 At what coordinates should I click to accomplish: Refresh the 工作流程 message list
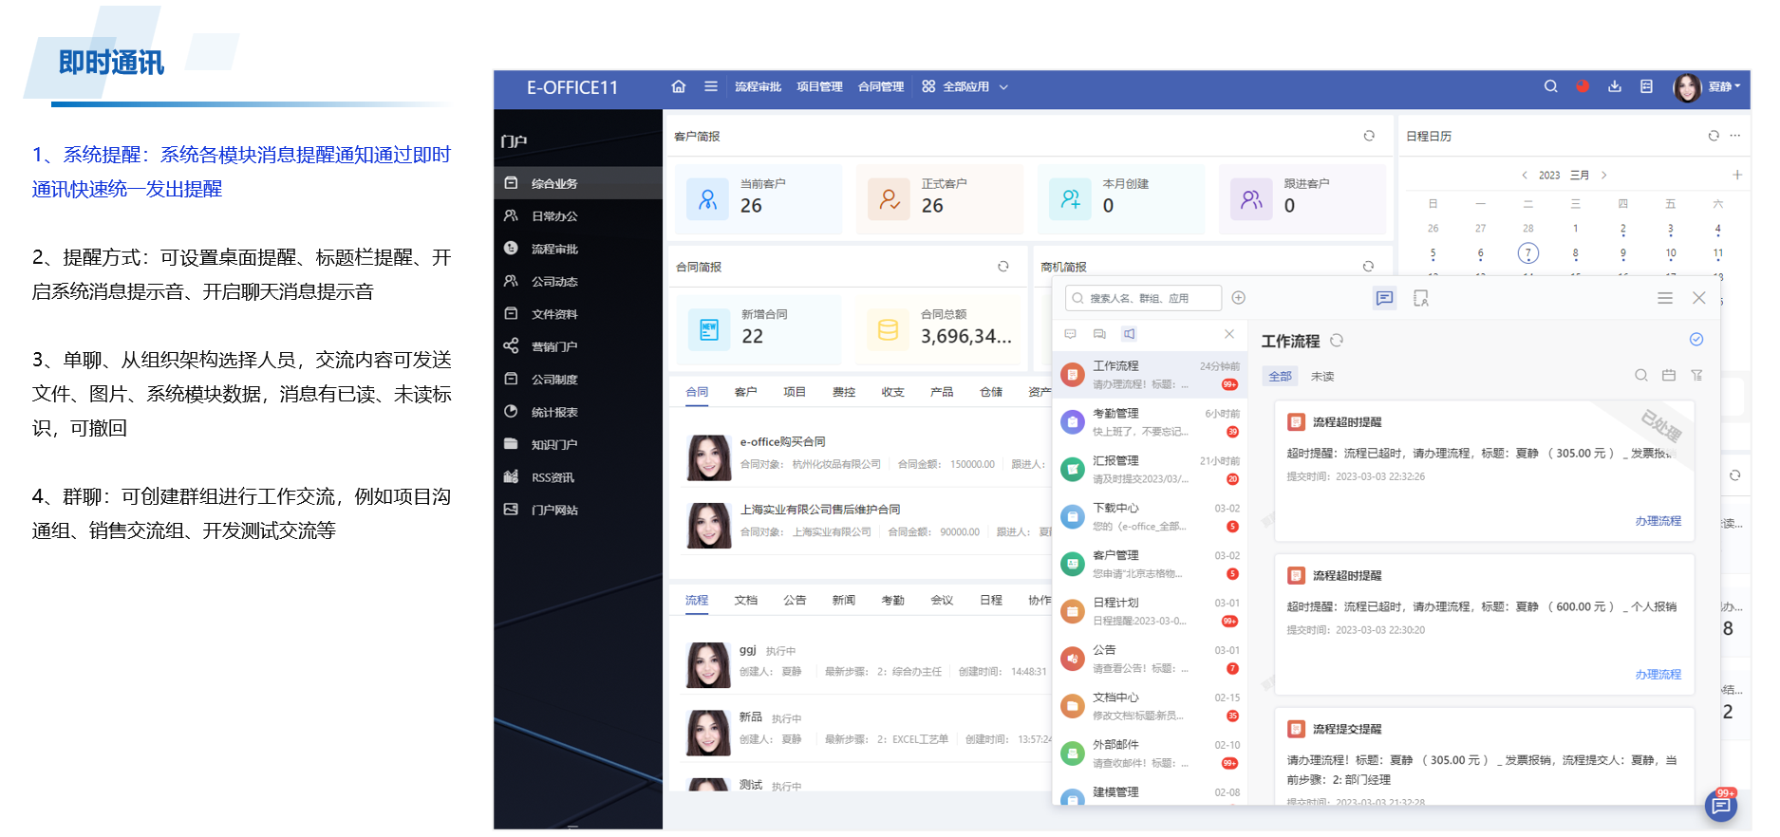1337,341
